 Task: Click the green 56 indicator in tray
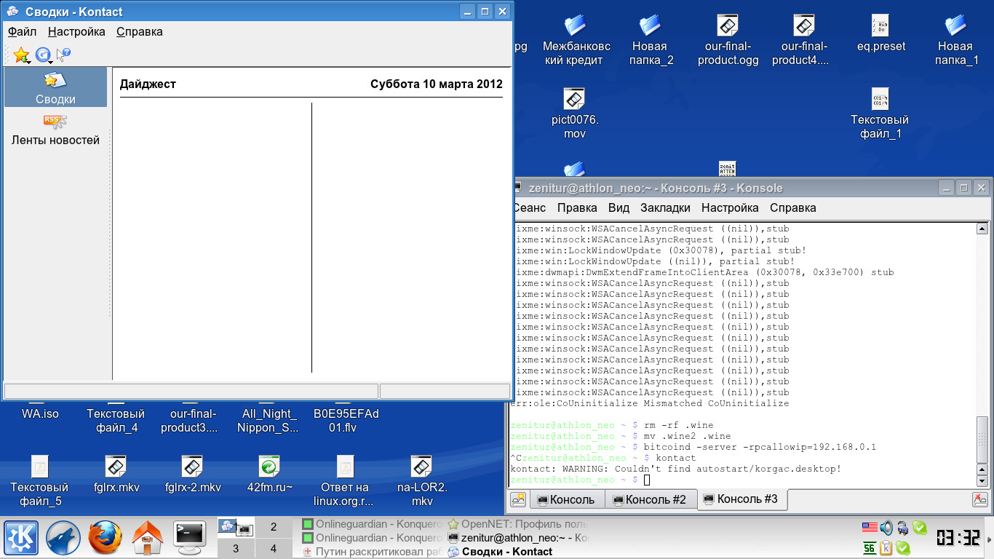870,548
